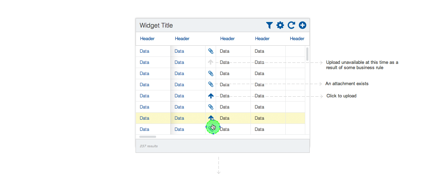Open the highlighted row's second-column Data link

[179, 118]
